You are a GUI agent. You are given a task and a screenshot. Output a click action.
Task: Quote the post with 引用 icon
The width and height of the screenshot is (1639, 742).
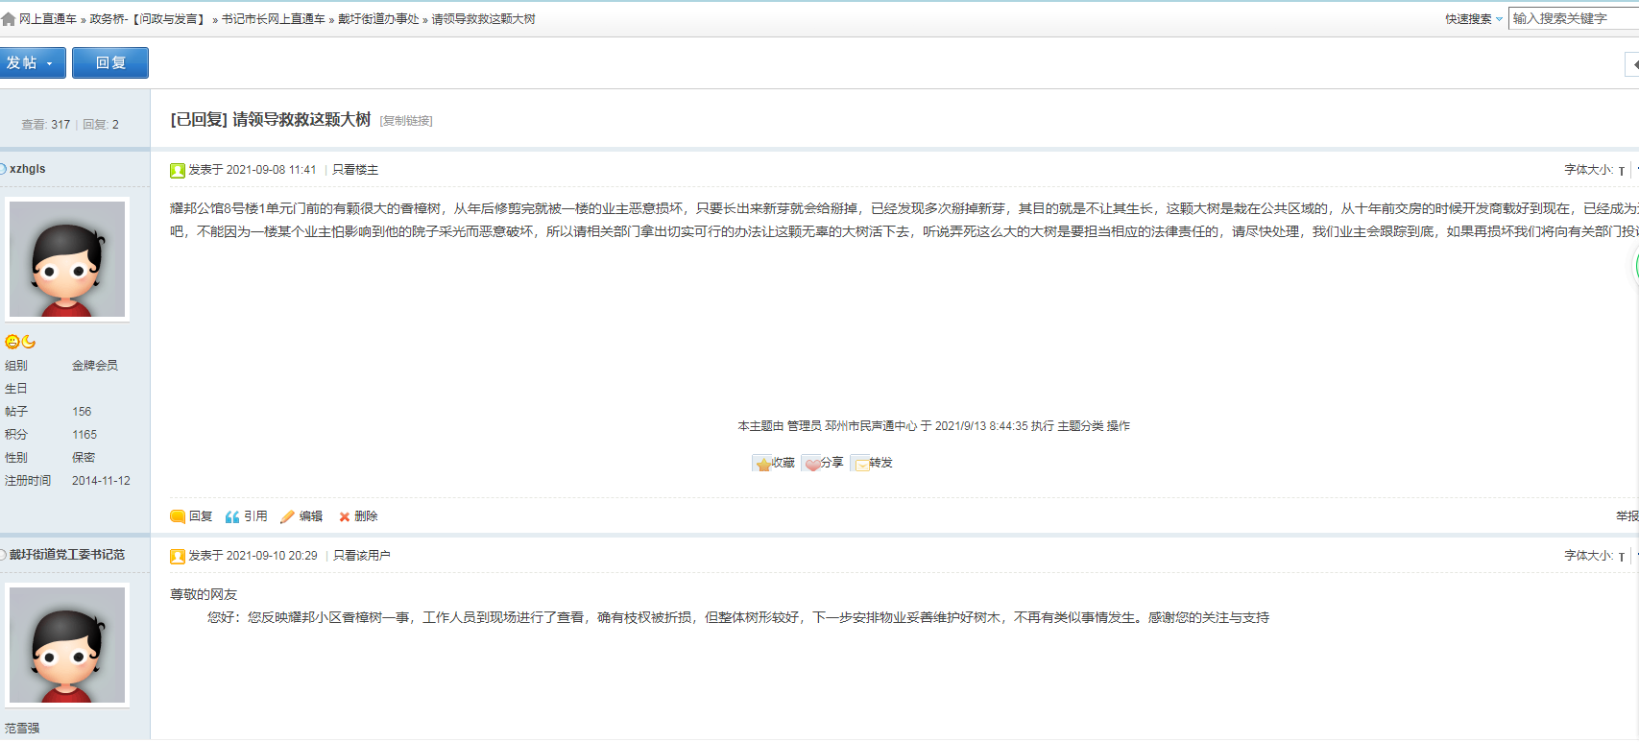coord(232,516)
